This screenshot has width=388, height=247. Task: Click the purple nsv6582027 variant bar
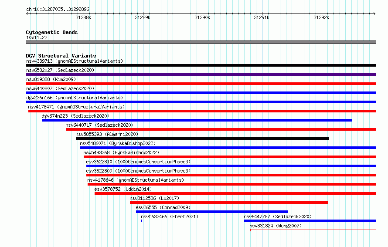(x=201, y=74)
